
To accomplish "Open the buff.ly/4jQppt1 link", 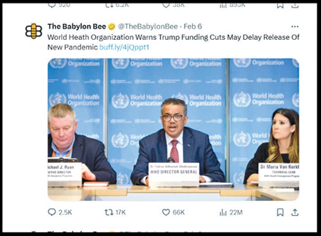I will [124, 47].
